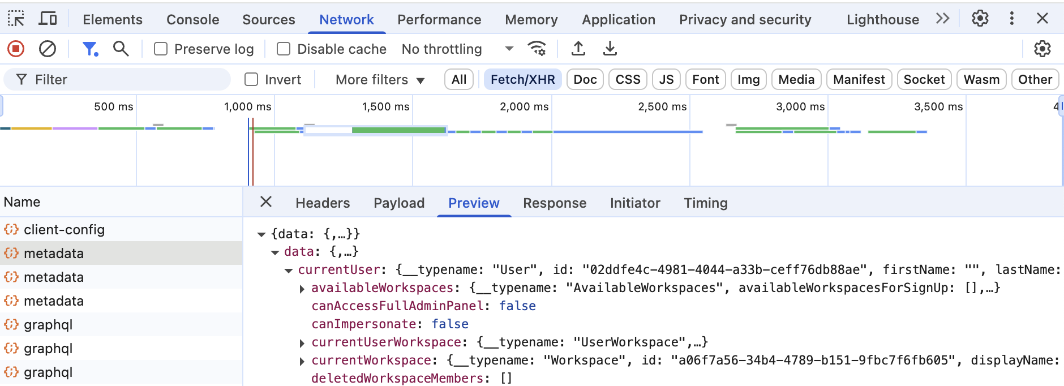Click the inspect element selector icon
1064x386 pixels.
pos(16,19)
